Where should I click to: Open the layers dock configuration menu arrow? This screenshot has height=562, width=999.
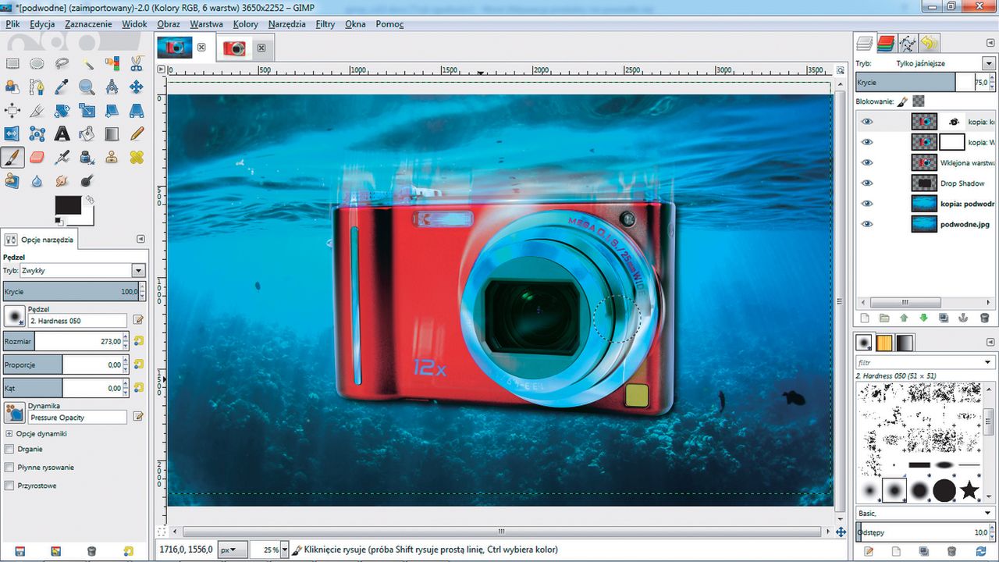[x=991, y=44]
